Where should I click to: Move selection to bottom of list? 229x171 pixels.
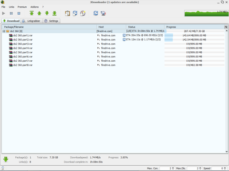point(54,13)
